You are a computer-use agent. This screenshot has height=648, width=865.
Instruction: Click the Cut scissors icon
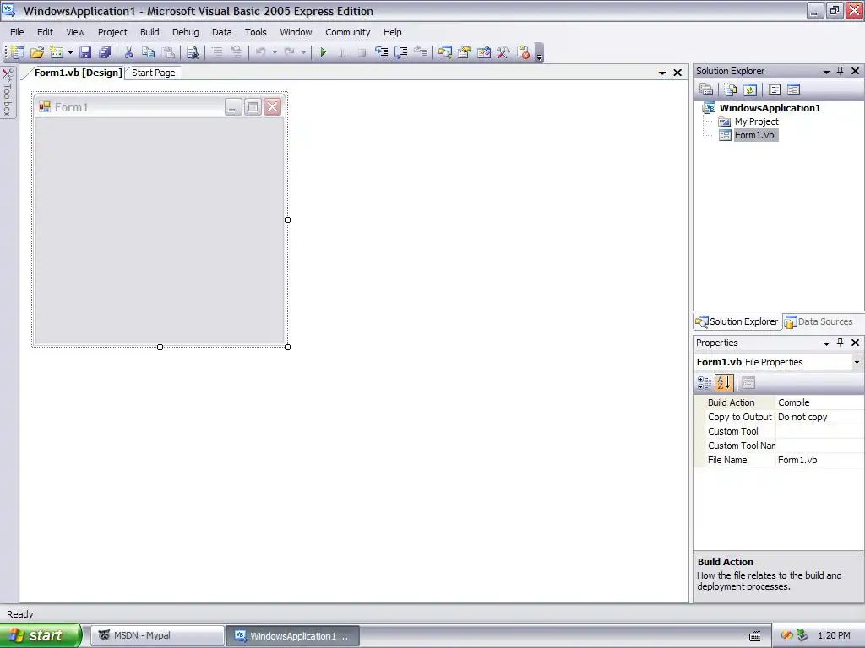coord(128,52)
